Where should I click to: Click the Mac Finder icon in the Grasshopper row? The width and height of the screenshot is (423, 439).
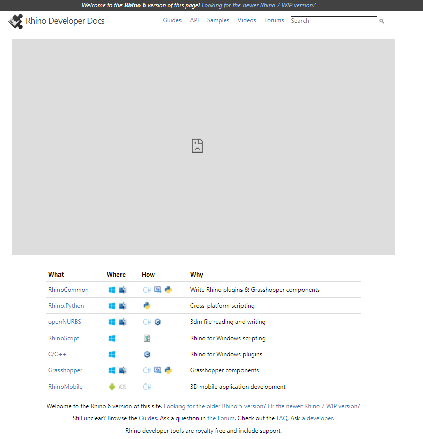coord(123,371)
